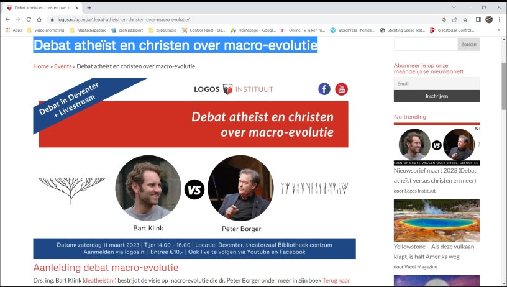Open the Apps grid shortcut

pos(13,30)
